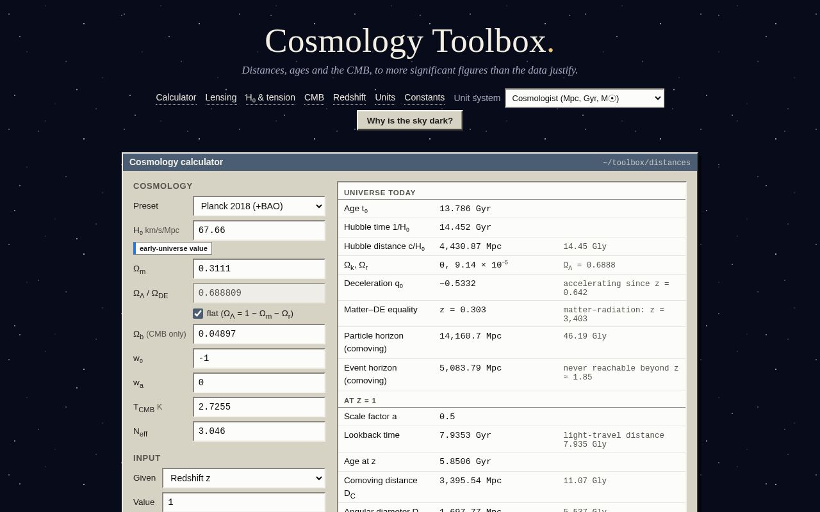Focus the Ωm input showing 0.3111

[259, 269]
